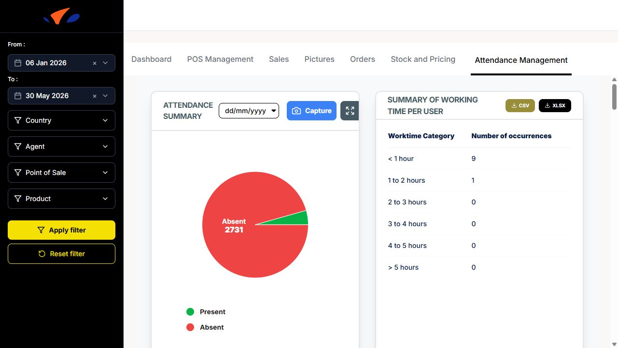Click the scrollbar down arrow
This screenshot has height=348, width=618.
point(614,344)
